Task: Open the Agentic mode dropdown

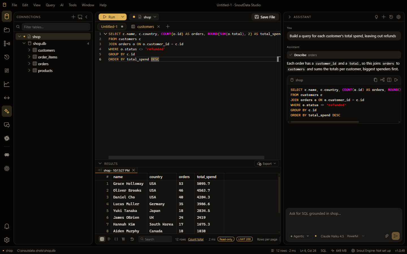Action: click(300, 236)
